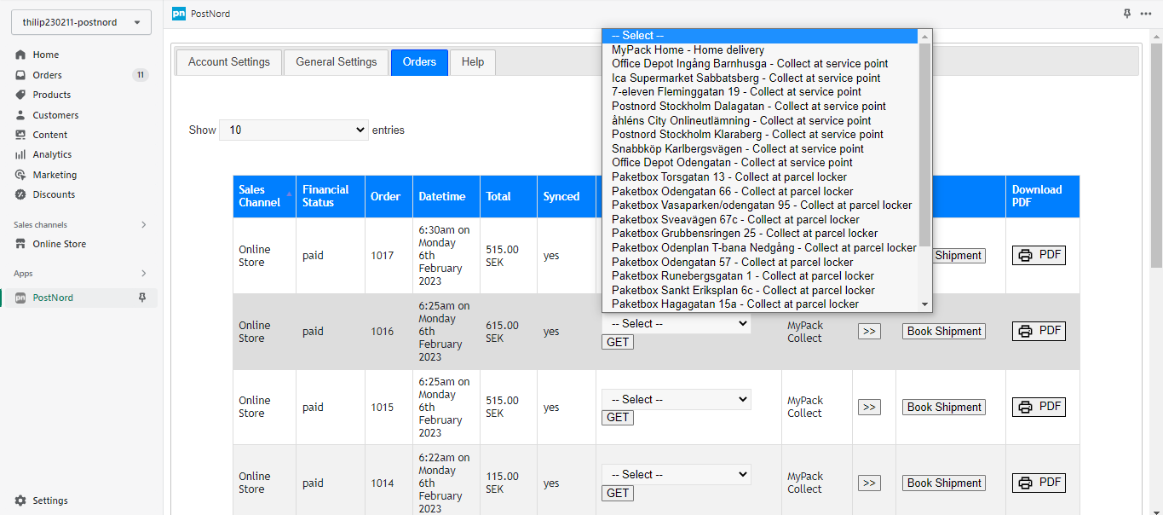Pick Paketbox Odengatan 66 parcel locker
This screenshot has height=515, width=1163.
tap(760, 192)
